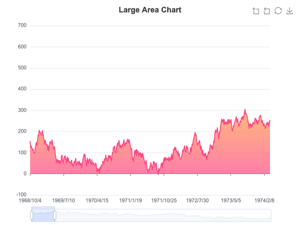Click the 300 y-axis label
Viewport: 300px width, 225px height.
tap(22, 110)
